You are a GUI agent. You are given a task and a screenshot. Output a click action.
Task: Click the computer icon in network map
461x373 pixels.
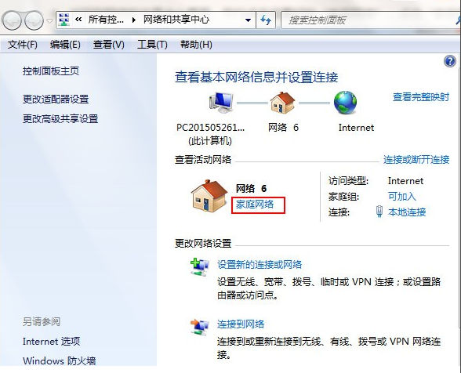pos(221,103)
